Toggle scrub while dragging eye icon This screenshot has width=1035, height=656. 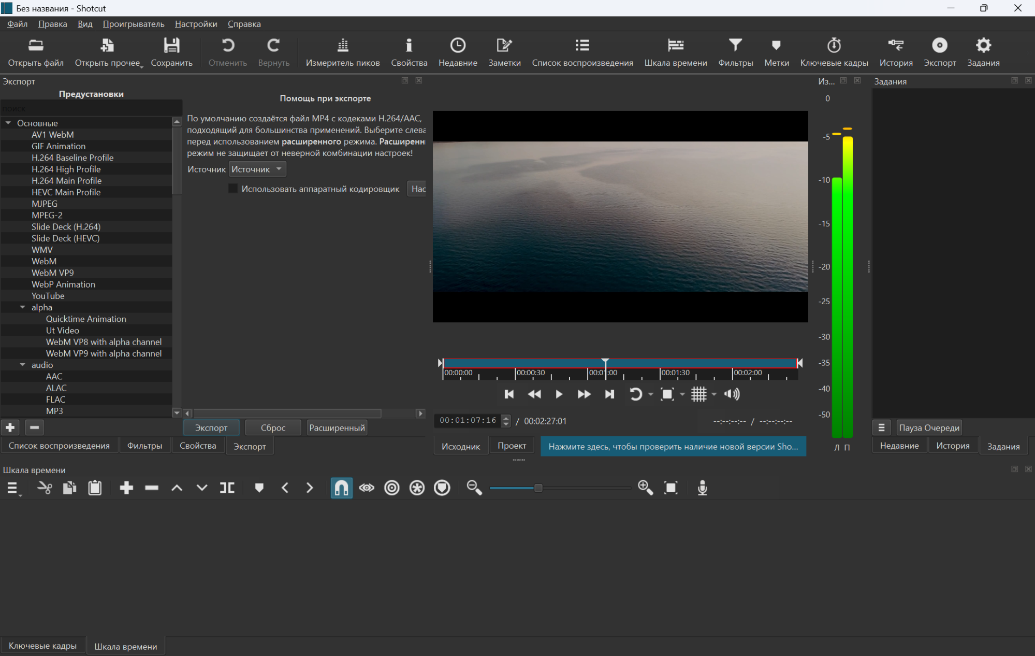(x=367, y=488)
